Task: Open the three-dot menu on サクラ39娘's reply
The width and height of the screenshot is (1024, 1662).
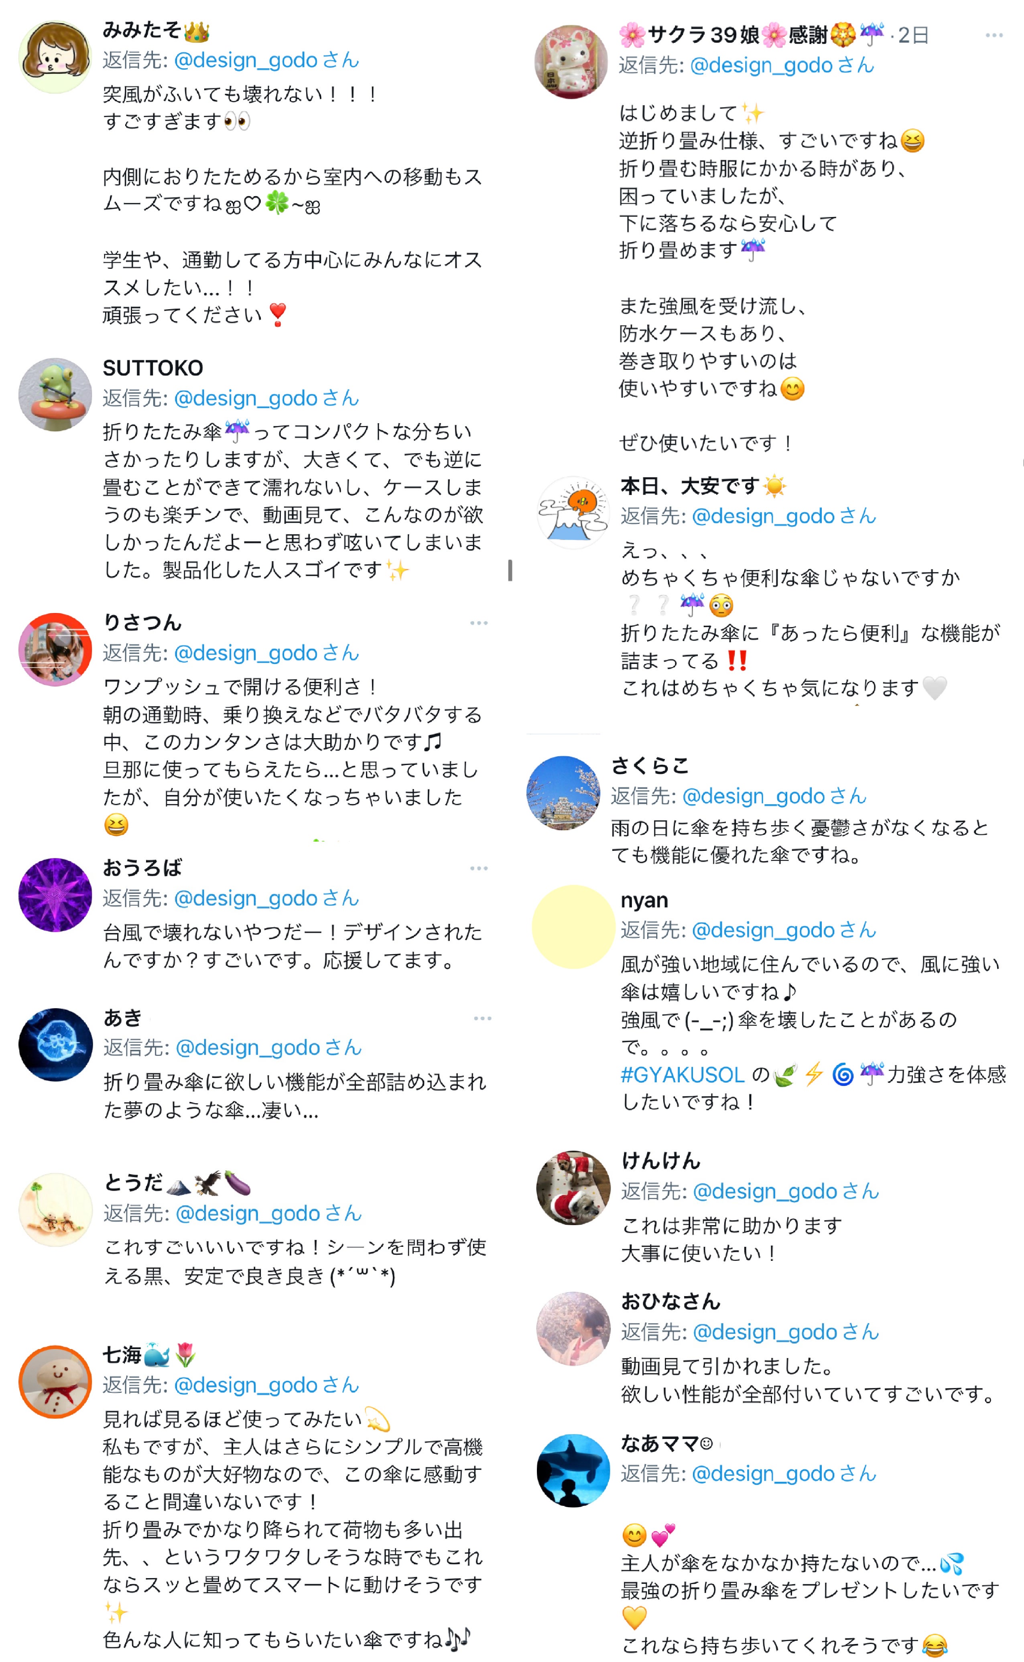Action: pyautogui.click(x=994, y=35)
